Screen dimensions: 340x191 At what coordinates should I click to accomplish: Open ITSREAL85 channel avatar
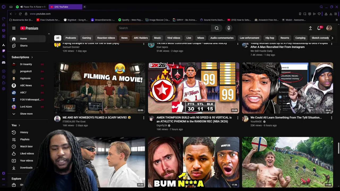(x=57, y=119)
